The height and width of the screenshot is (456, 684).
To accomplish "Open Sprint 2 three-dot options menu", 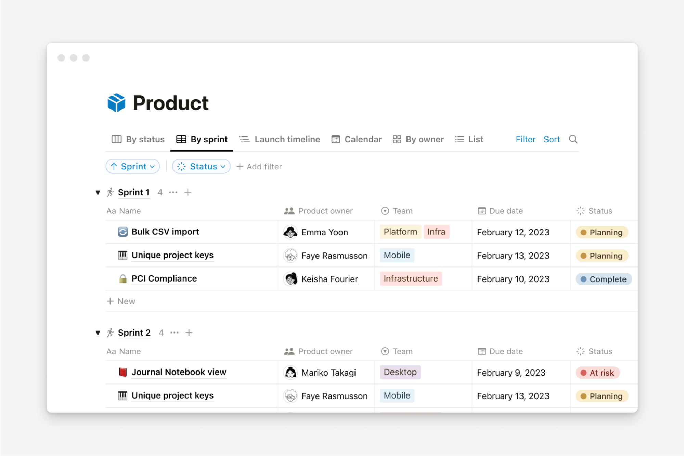I will coord(174,333).
